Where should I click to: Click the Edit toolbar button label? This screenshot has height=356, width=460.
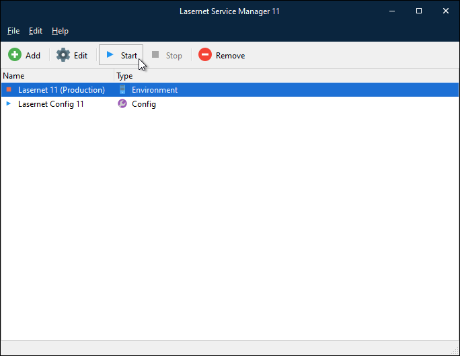coord(81,56)
